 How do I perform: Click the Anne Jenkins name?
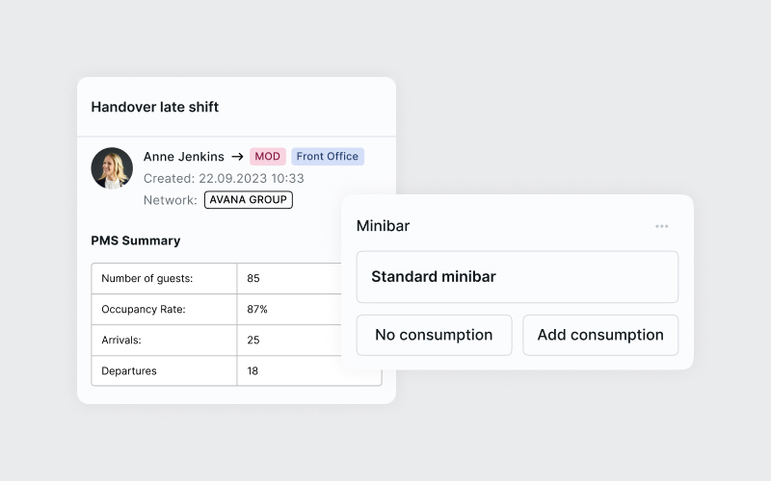(x=183, y=157)
